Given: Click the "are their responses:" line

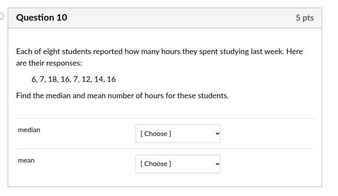Looking at the screenshot, I should (49, 63).
